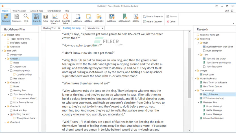The width and height of the screenshot is (236, 136).
Task: Open Todo: Today's work note
Action: [x=20, y=39]
